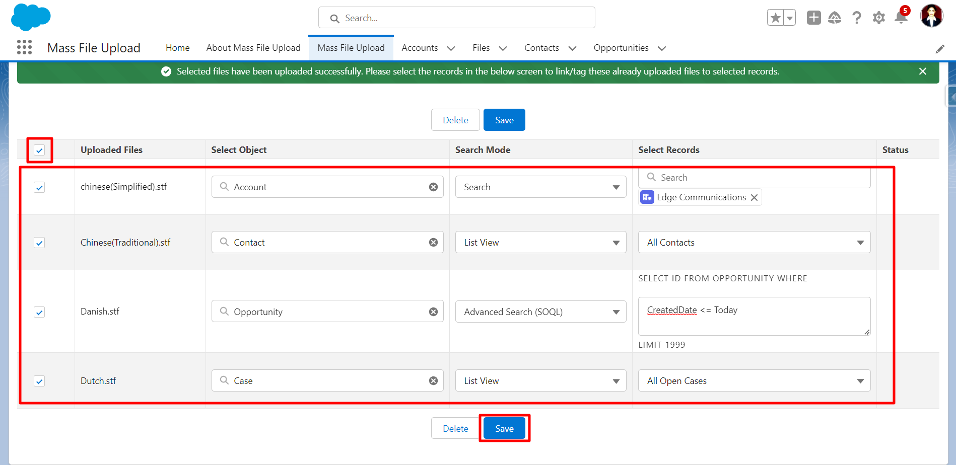This screenshot has width=956, height=465.
Task: Open Advanced Search (SOQL) mode dropdown
Action: (540, 312)
